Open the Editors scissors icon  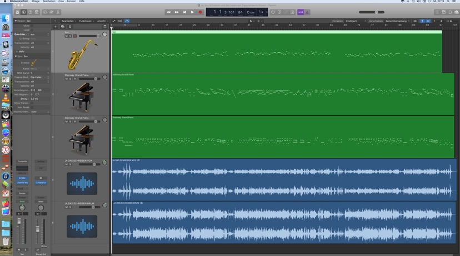click(58, 12)
